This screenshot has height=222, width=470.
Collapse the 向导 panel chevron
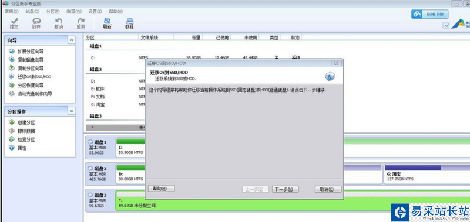tap(71, 40)
